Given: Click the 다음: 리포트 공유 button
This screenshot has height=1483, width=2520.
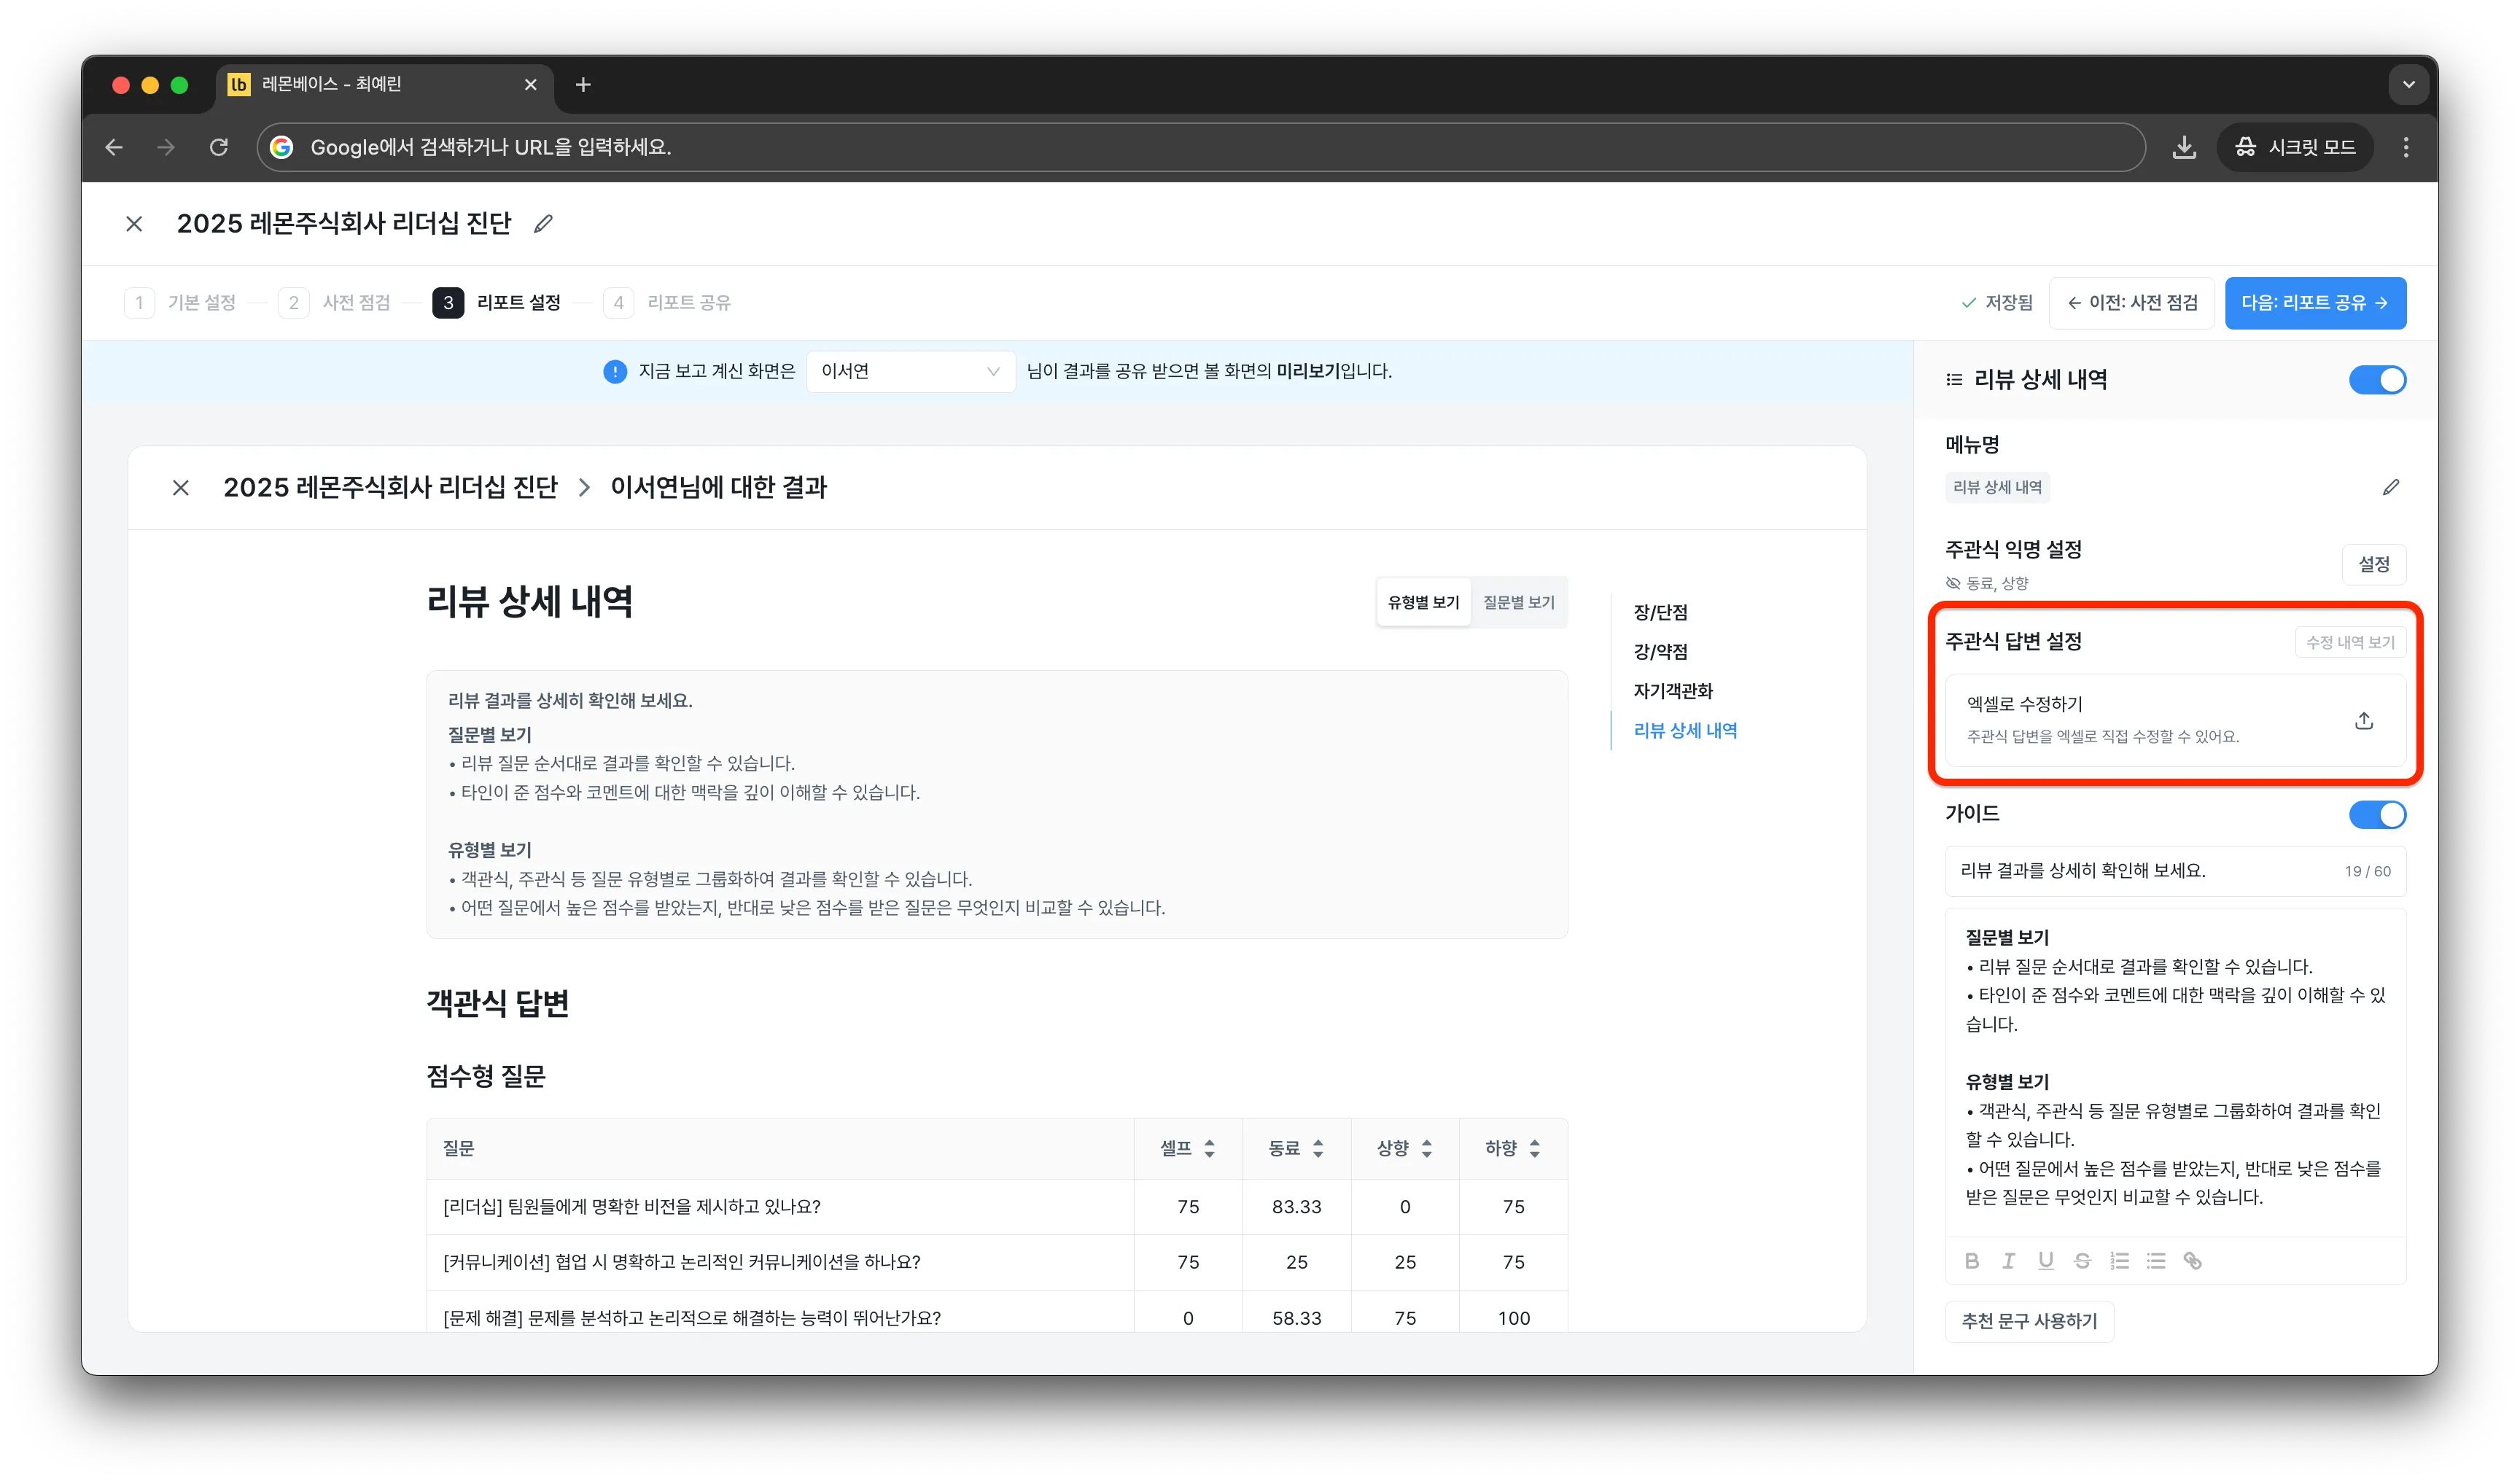Looking at the screenshot, I should pos(2315,303).
